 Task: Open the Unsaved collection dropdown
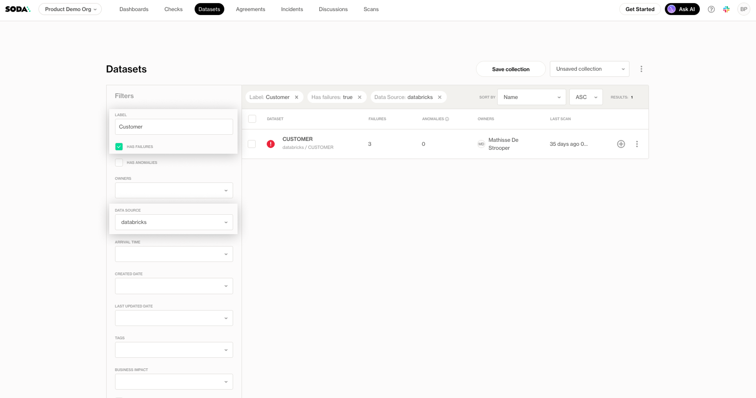[589, 69]
